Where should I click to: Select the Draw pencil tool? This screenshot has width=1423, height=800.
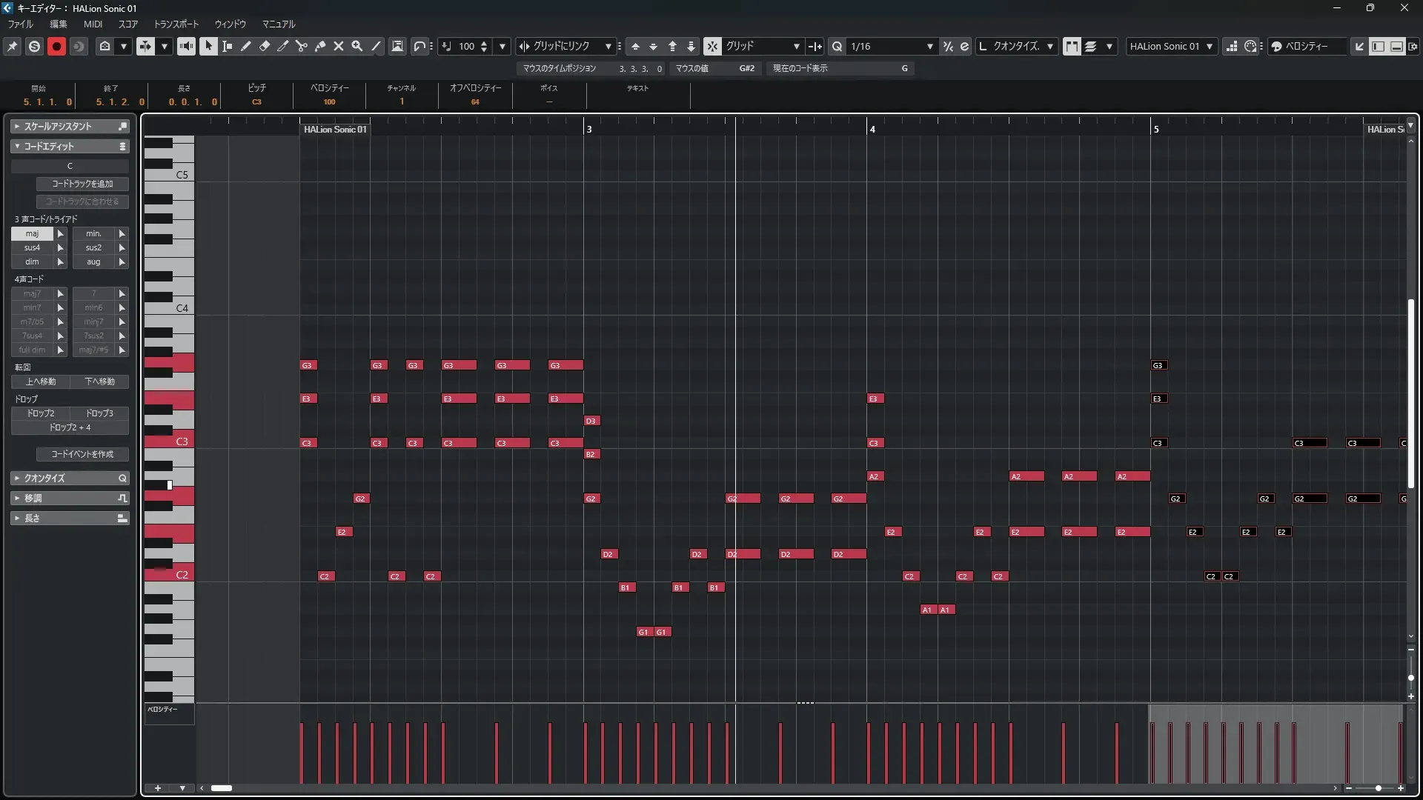245,46
